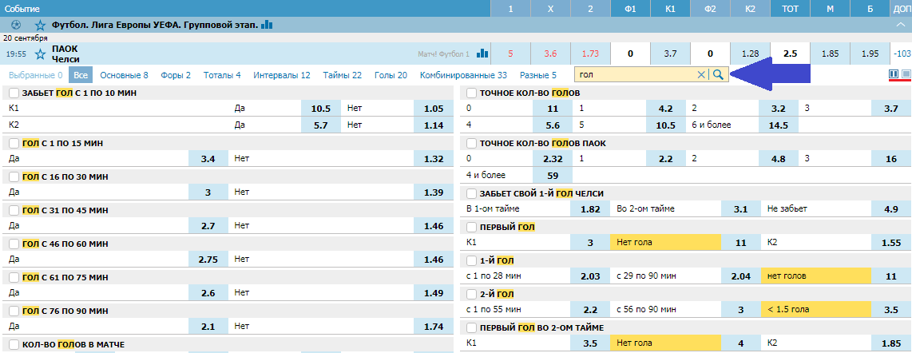This screenshot has height=353, width=912.
Task: Check 'Точное кол-во голов' box
Action: point(471,93)
